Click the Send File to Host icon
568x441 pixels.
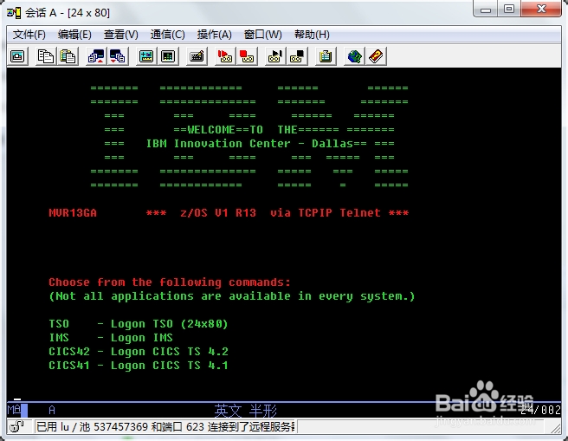tap(96, 56)
